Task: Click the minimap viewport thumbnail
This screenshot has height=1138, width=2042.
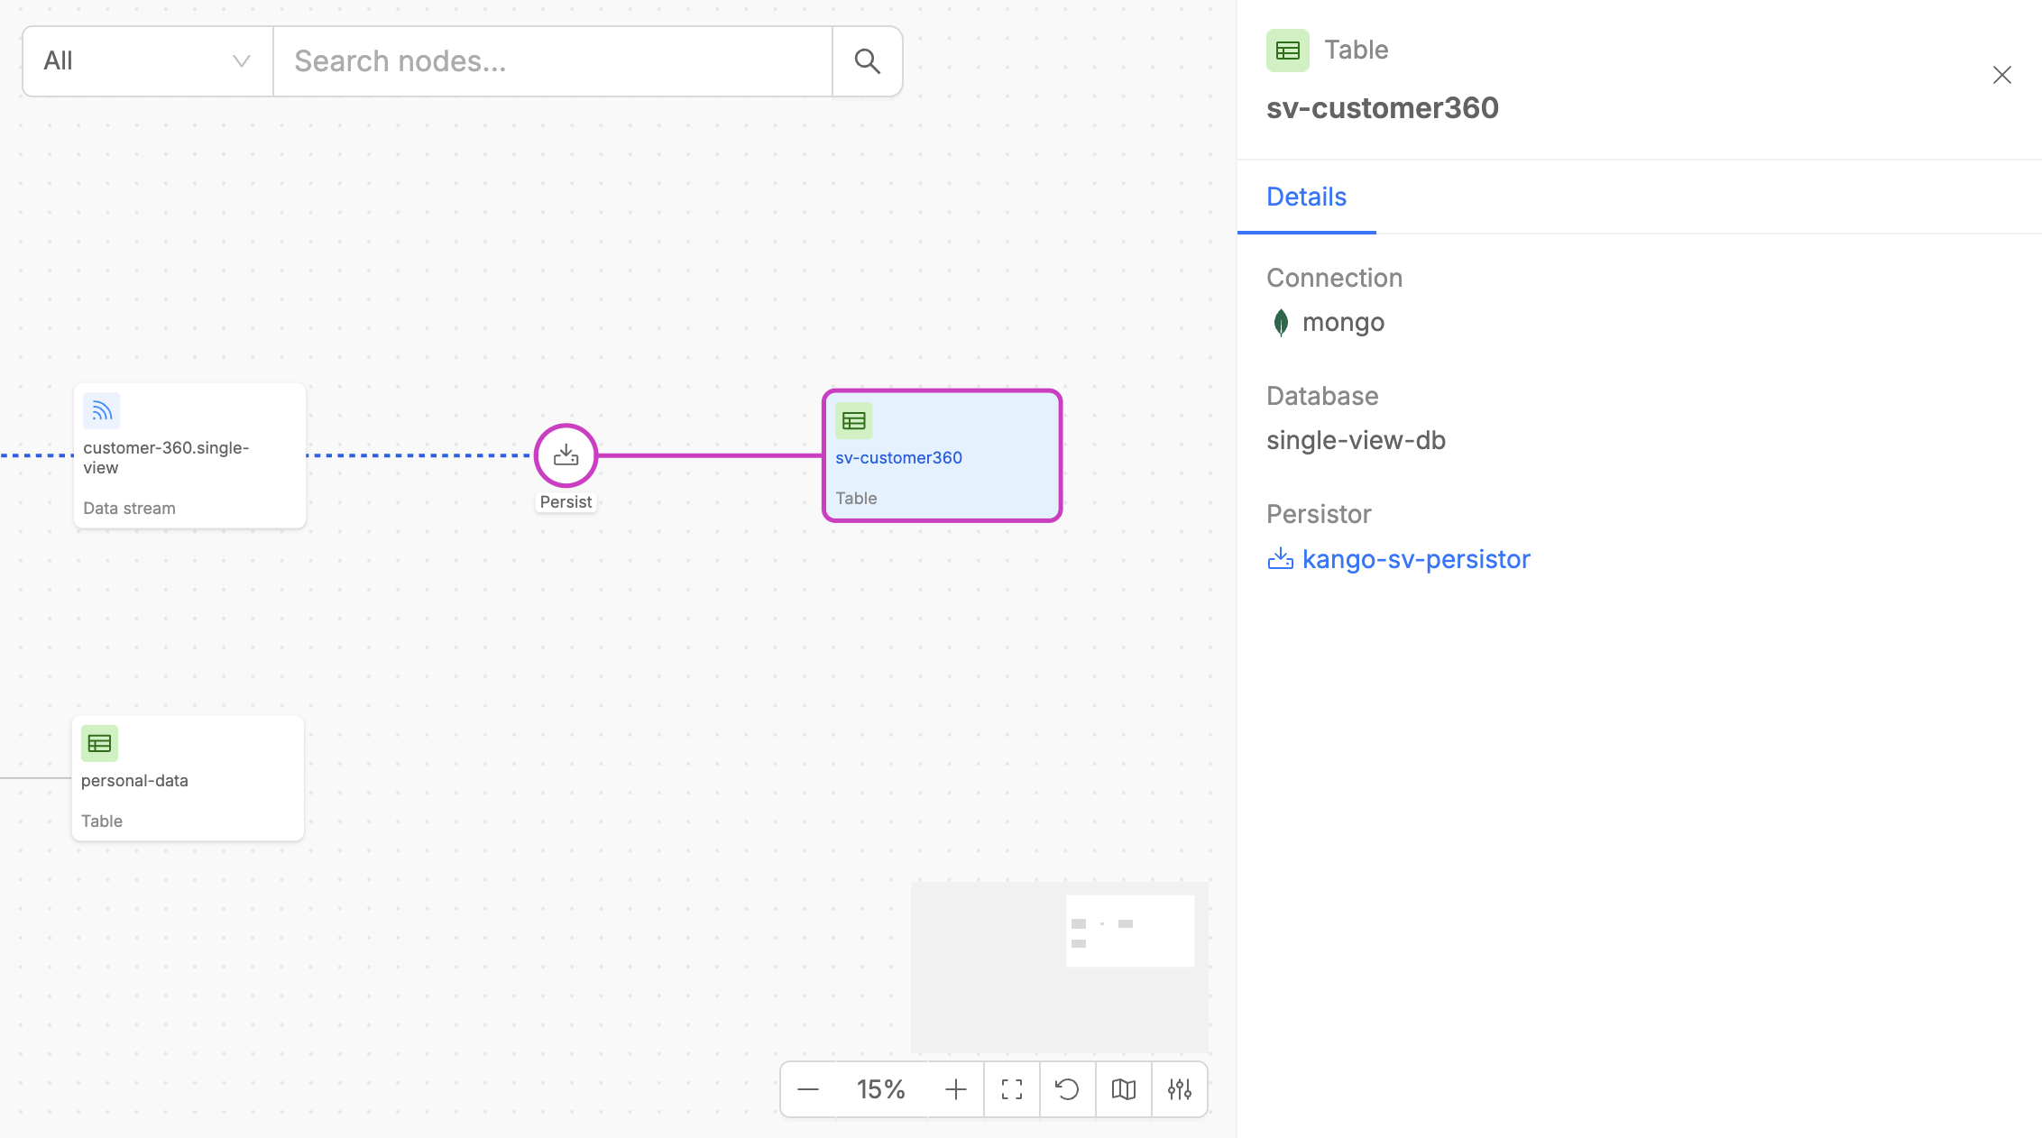Action: tap(1129, 931)
